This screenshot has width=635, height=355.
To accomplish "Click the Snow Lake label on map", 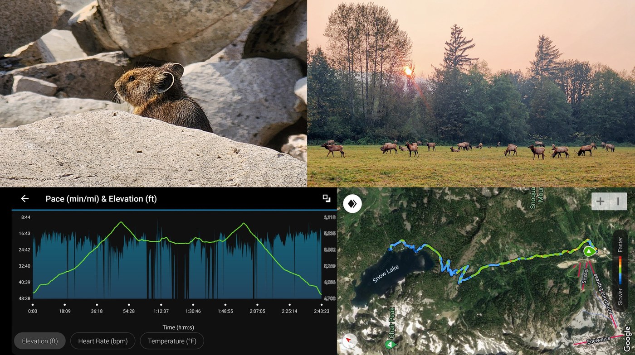I will tap(386, 273).
